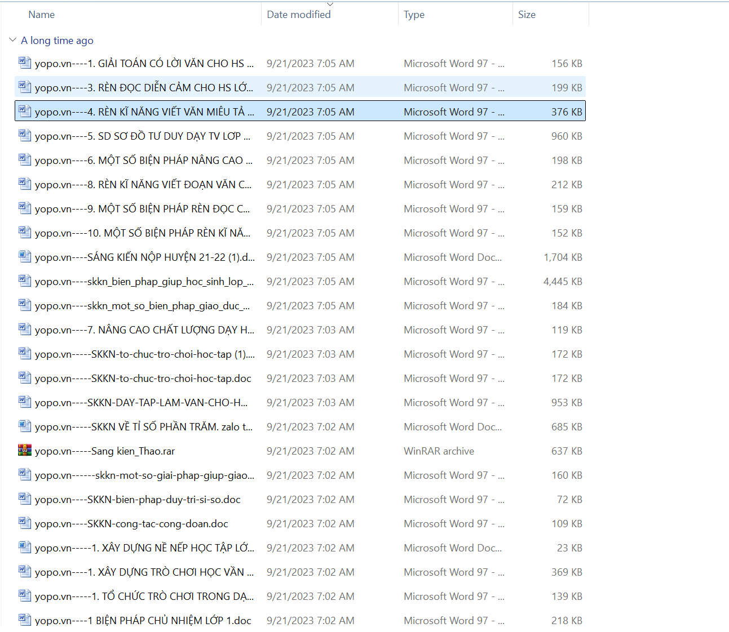Click Word icon of 'skkn_mot_so_bien_phap_giao_duc' file
This screenshot has width=729, height=632.
[24, 305]
